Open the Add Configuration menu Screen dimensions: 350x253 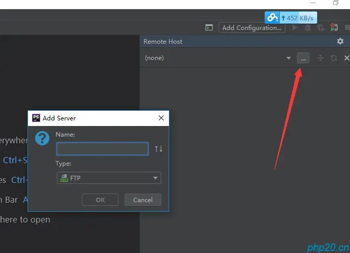click(252, 27)
